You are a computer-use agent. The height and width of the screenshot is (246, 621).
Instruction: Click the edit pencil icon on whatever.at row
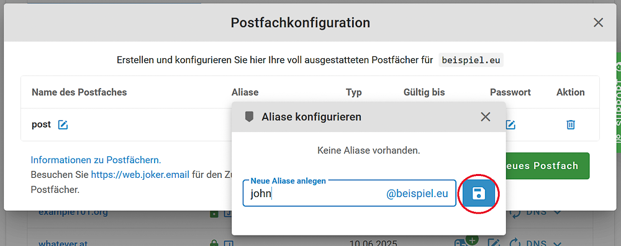coord(494,243)
